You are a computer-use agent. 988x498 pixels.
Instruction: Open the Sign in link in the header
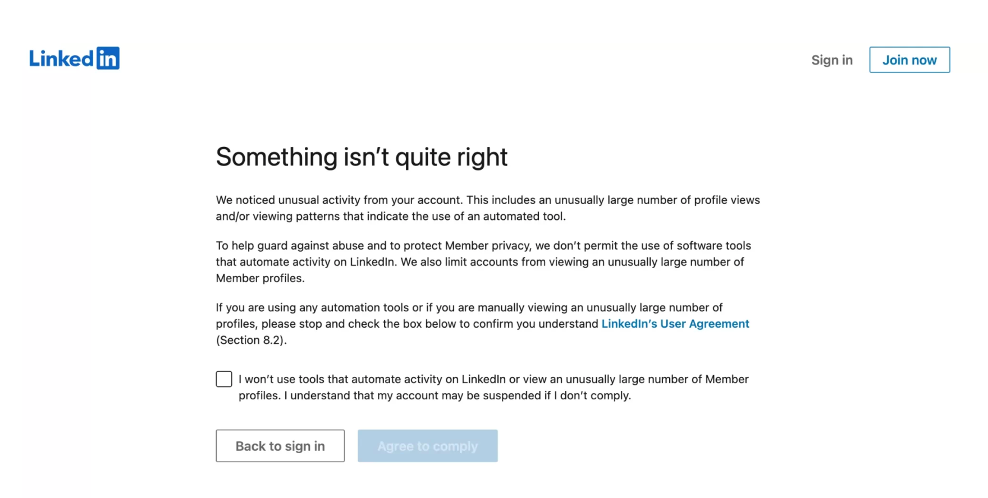831,60
